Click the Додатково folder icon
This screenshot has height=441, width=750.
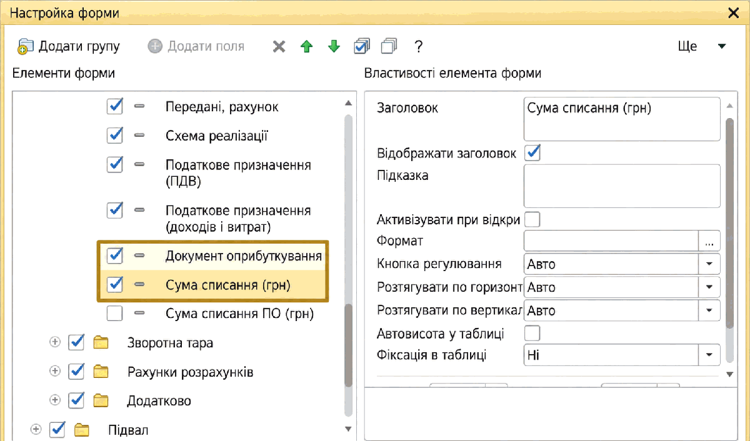coord(101,400)
